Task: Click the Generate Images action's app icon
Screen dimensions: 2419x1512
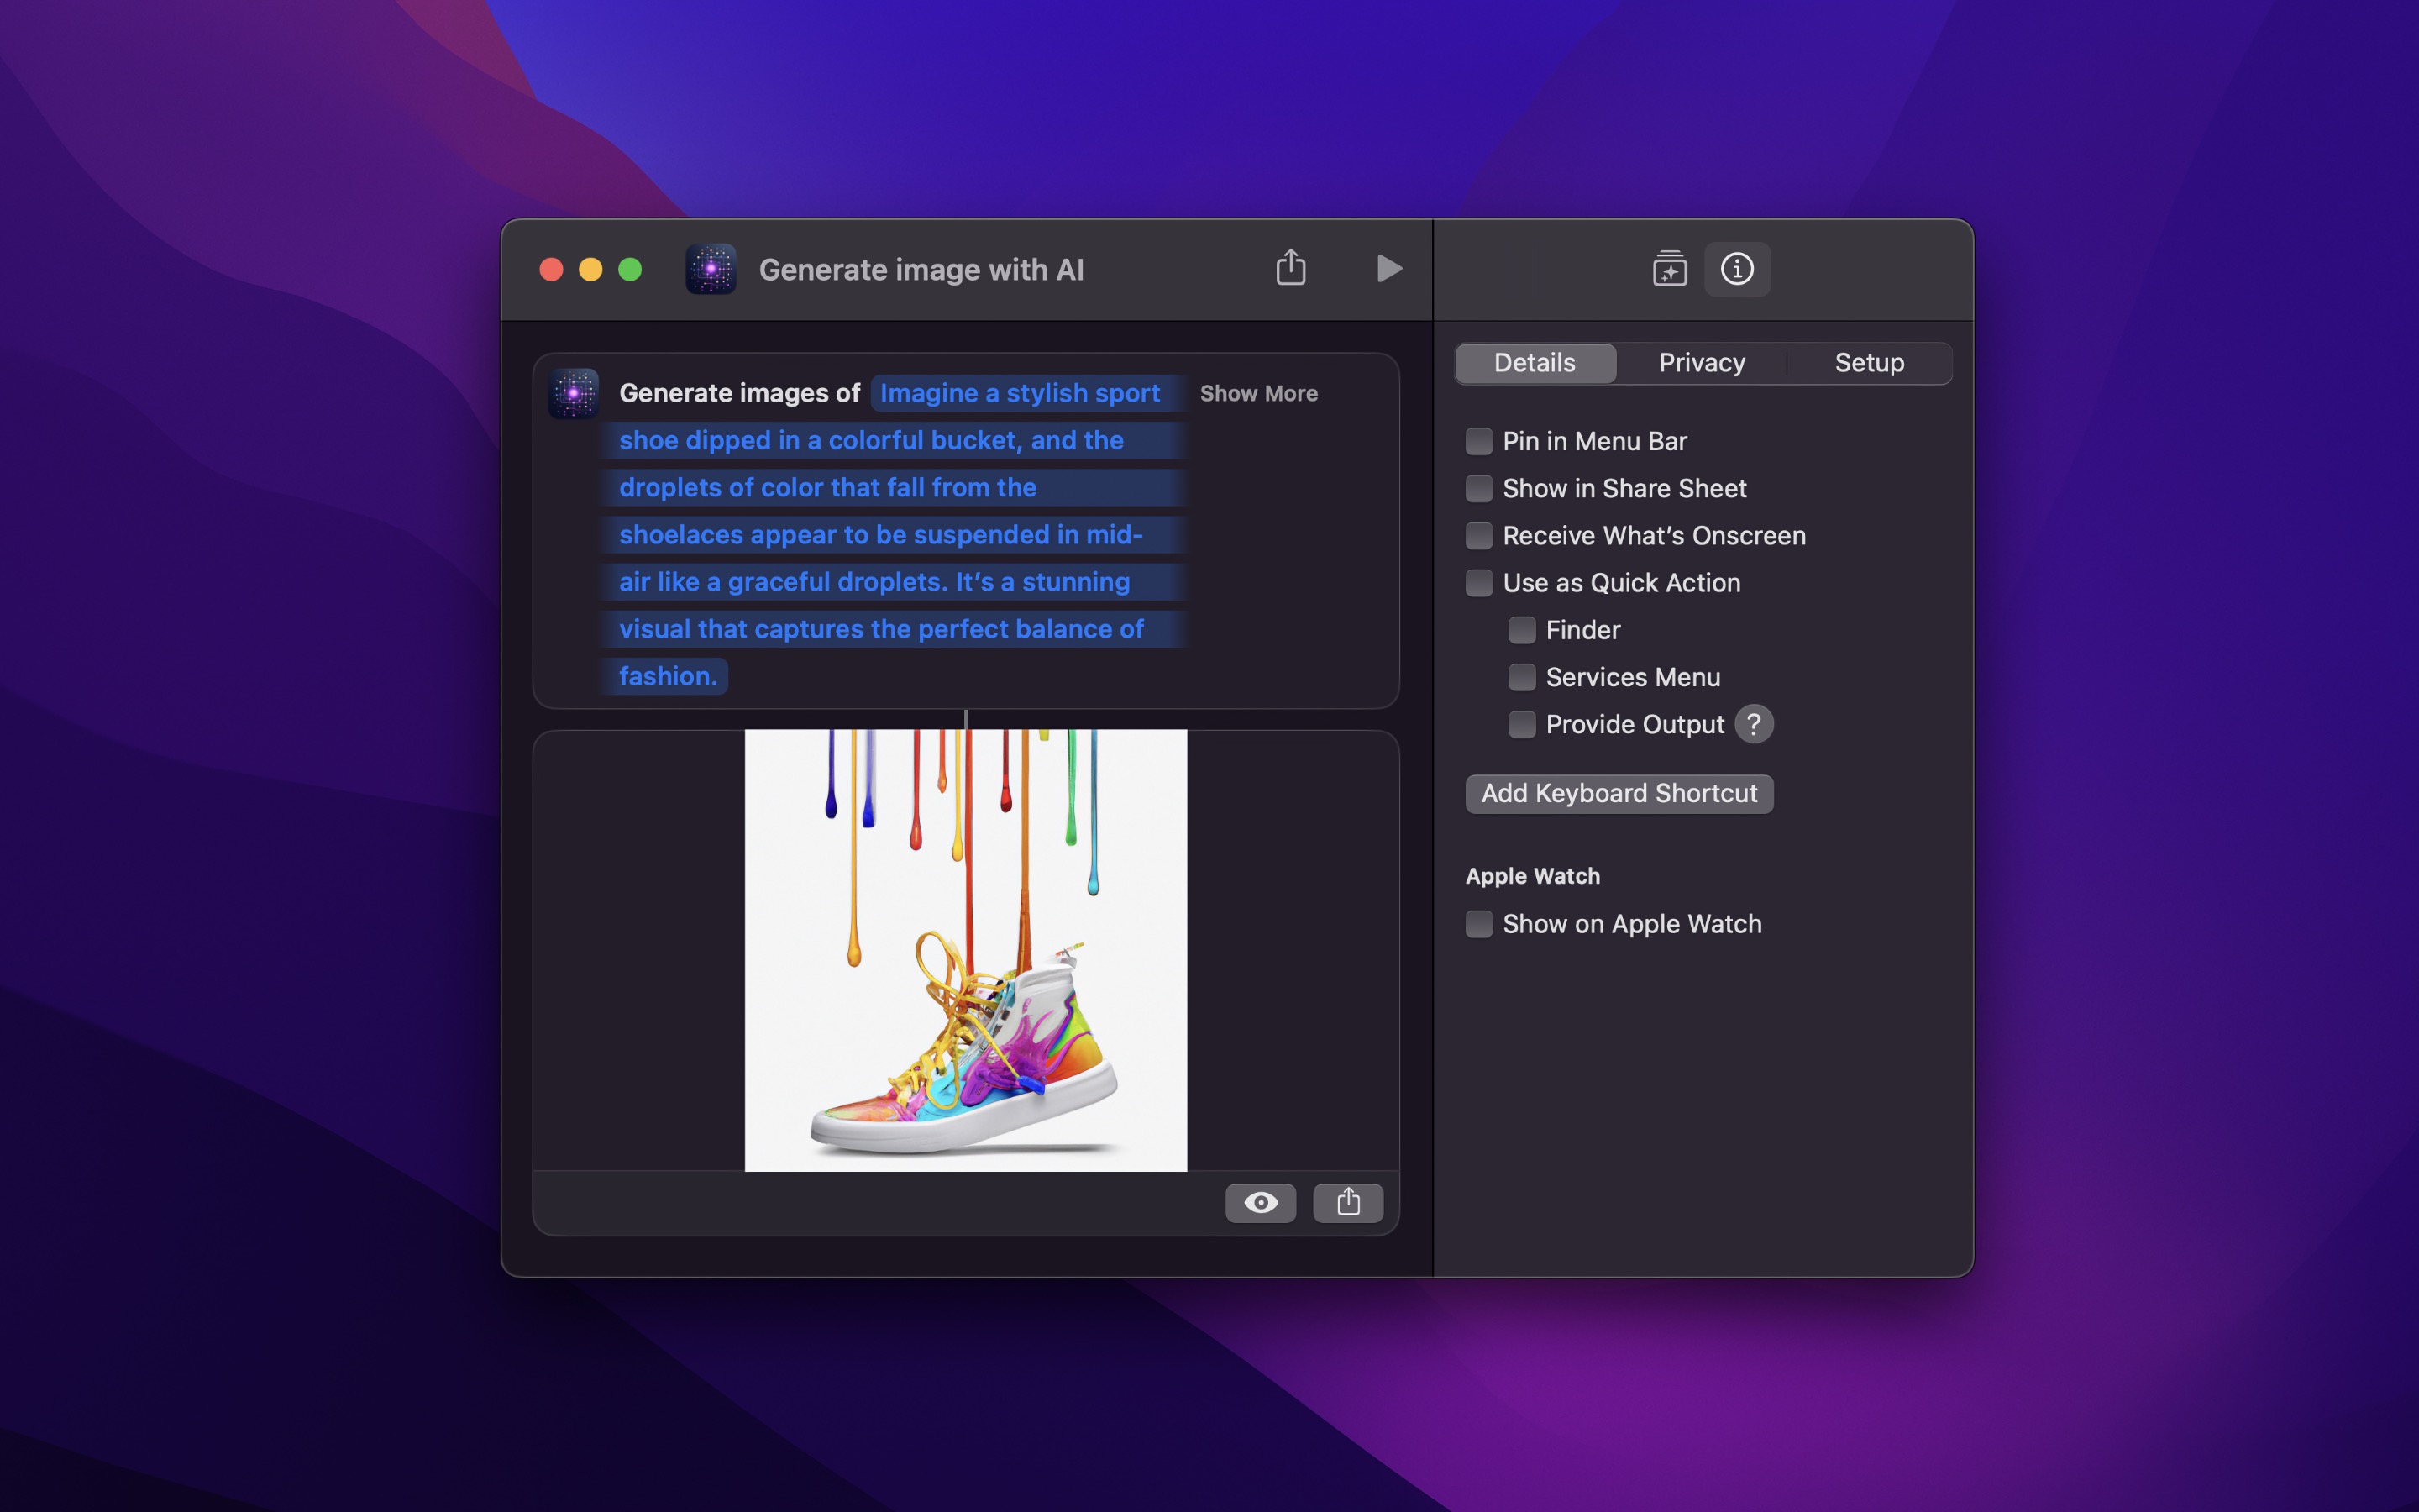Action: coord(572,392)
